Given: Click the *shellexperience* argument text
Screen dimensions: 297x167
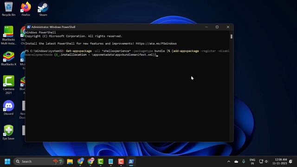Looking at the screenshot, I should point(116,51).
